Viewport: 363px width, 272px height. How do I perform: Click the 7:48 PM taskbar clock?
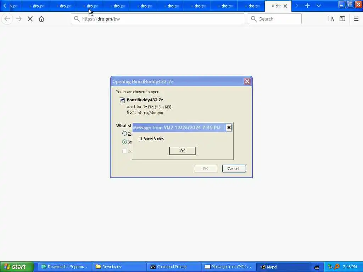350,267
